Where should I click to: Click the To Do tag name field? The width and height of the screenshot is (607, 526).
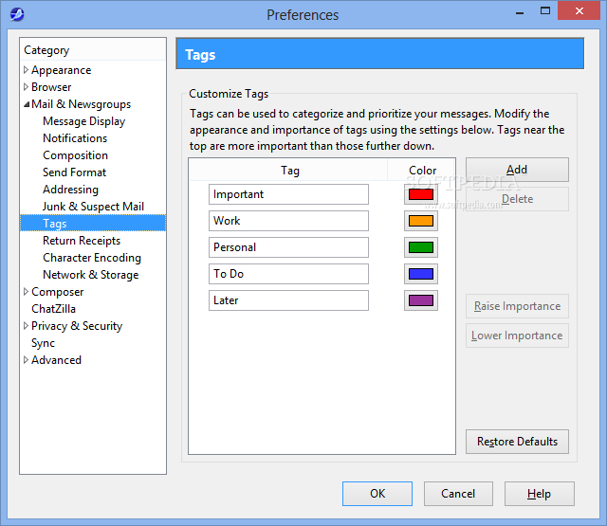click(x=288, y=274)
